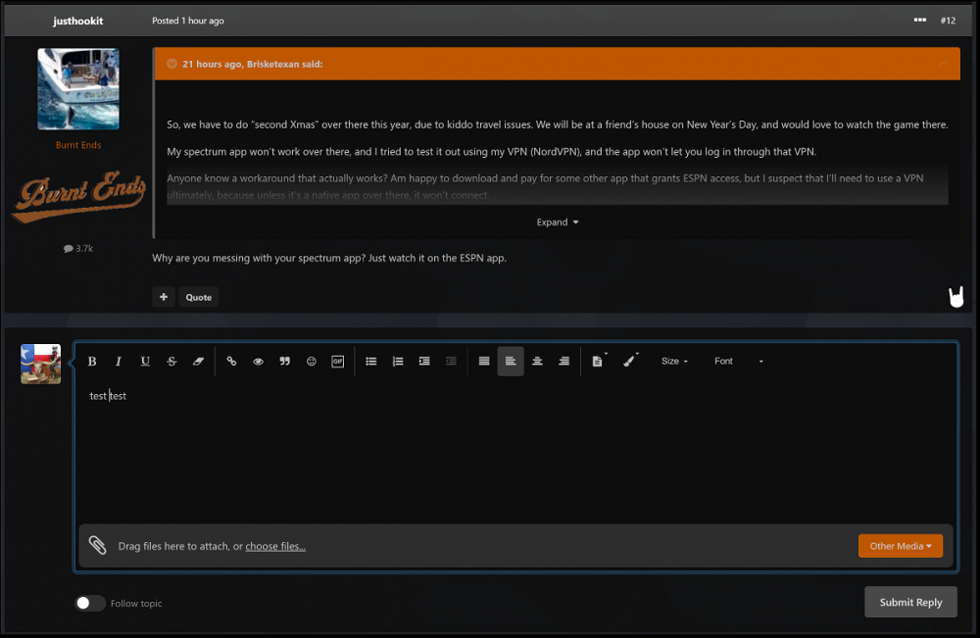The image size is (980, 638).
Task: Toggle bold formatting
Action: (91, 361)
